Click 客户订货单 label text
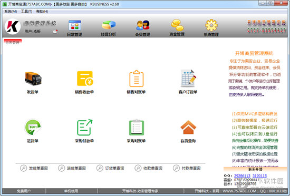 188,92
